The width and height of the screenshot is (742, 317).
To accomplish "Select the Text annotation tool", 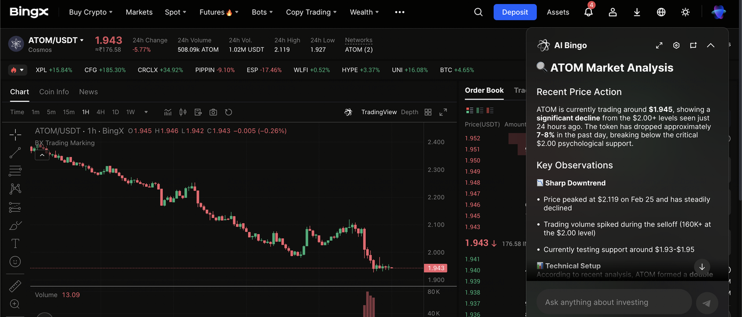I will coord(15,243).
